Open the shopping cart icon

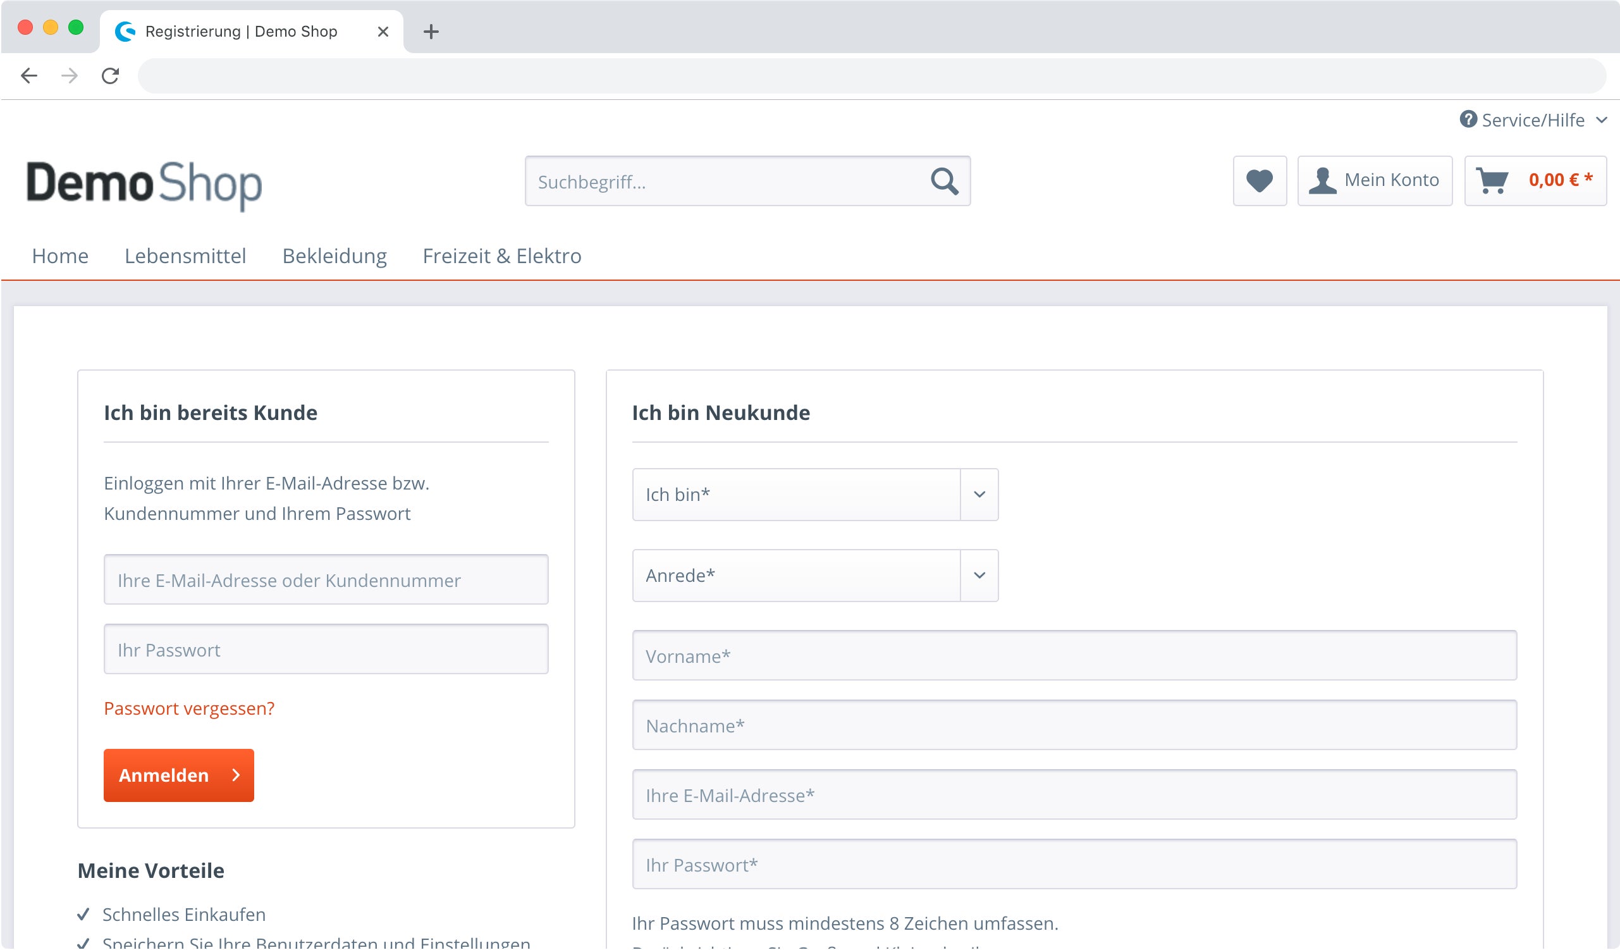[1492, 181]
